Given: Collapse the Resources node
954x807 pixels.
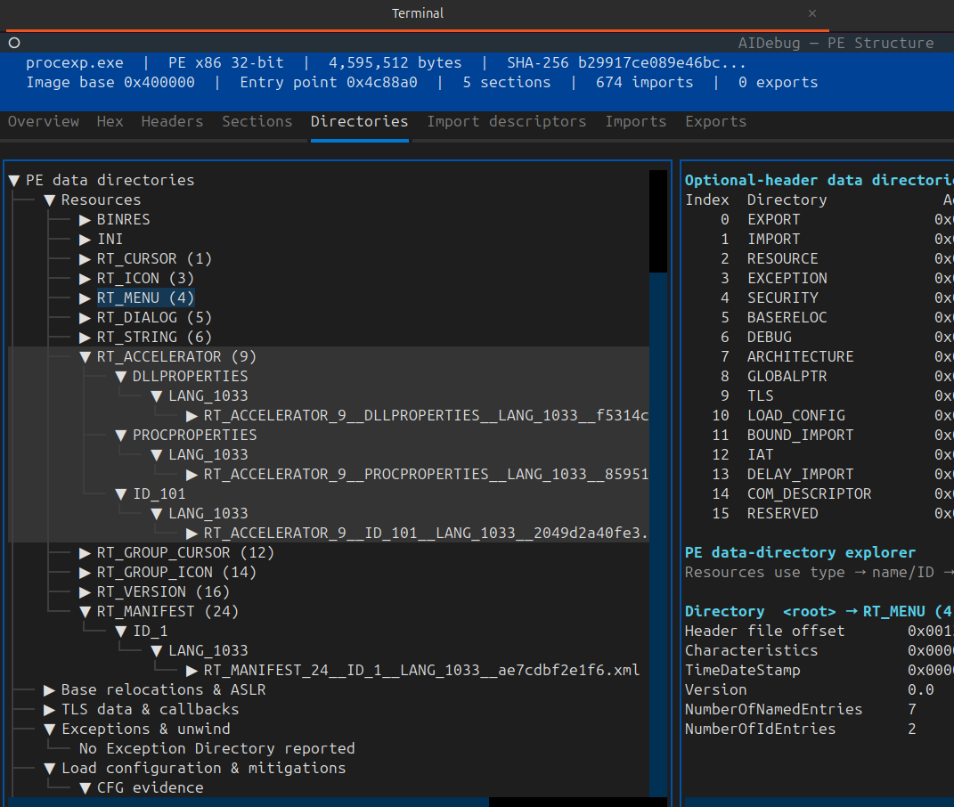Looking at the screenshot, I should click(50, 200).
